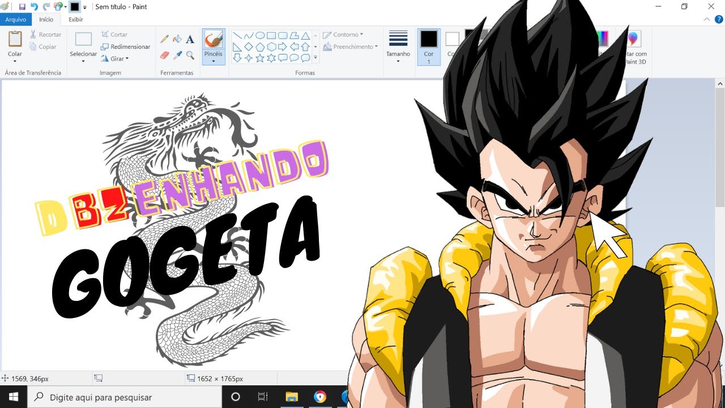Screen dimensions: 725x408
Task: Click the Recortar cut button
Action: pyautogui.click(x=45, y=35)
